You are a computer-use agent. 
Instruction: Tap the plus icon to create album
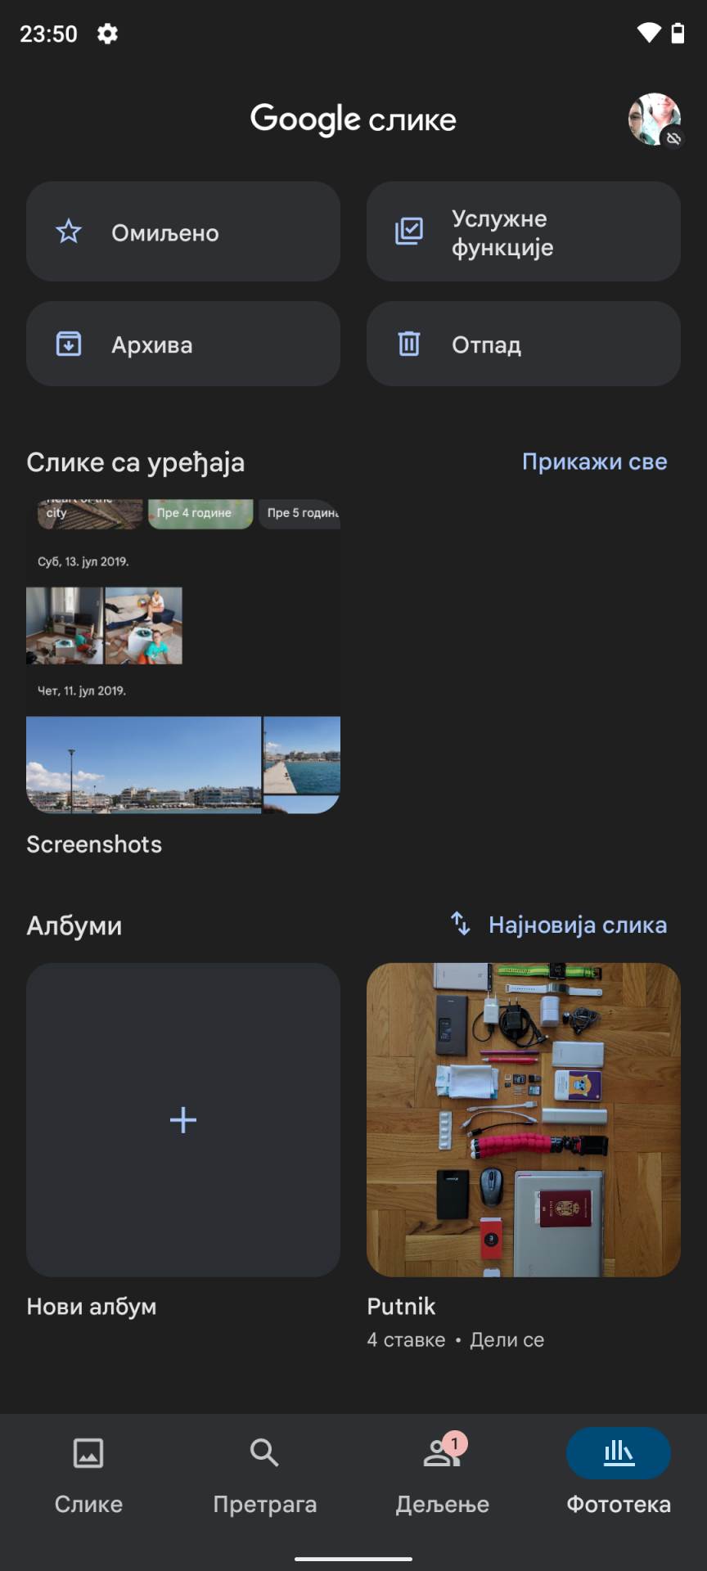(x=183, y=1119)
